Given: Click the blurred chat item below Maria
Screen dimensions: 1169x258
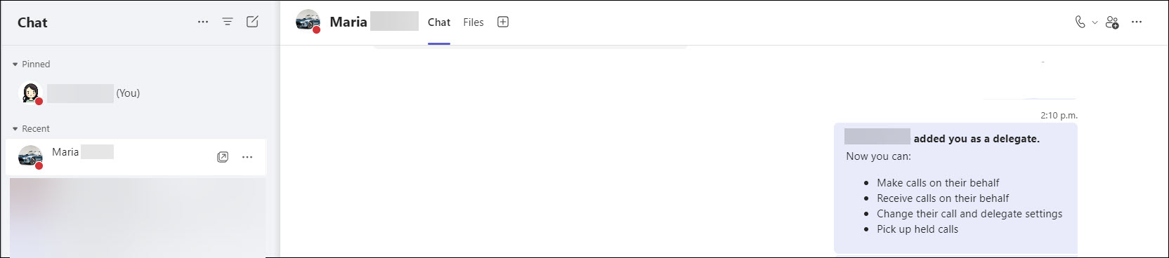Looking at the screenshot, I should click(137, 217).
